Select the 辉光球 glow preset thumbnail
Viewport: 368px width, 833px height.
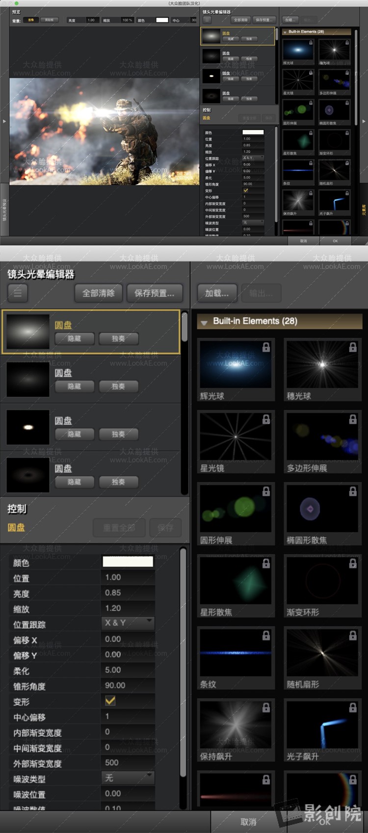click(x=236, y=365)
